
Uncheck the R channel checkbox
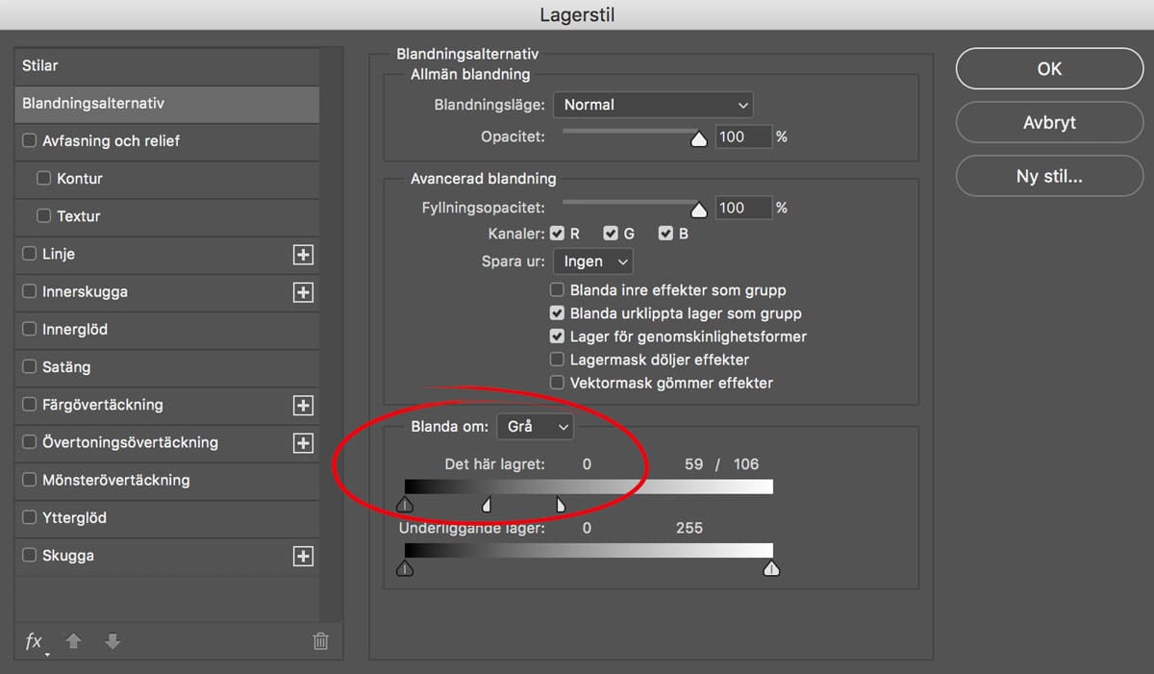coord(557,234)
